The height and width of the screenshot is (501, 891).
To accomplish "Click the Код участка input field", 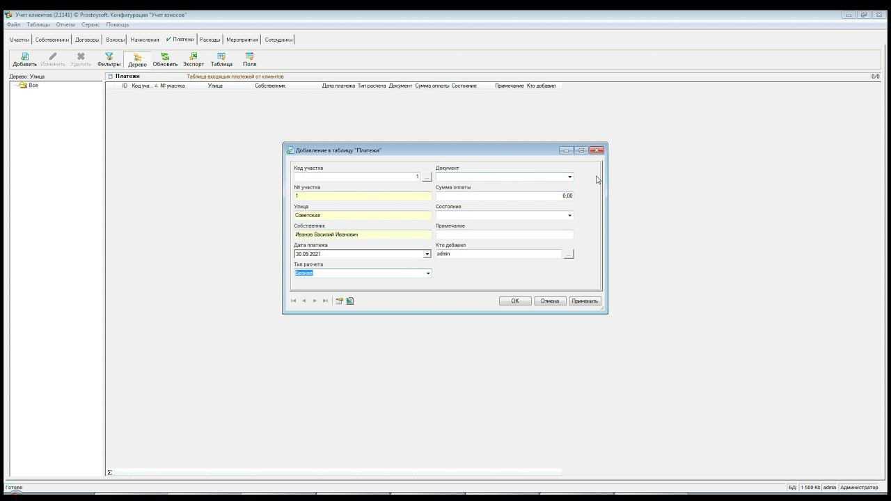I will click(x=358, y=177).
